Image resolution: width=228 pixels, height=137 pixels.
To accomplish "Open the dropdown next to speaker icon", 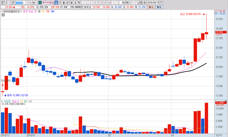I will coord(37,3).
